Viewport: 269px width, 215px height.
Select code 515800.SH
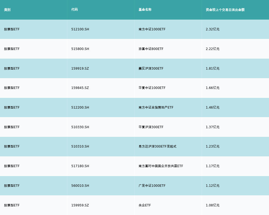(80, 49)
